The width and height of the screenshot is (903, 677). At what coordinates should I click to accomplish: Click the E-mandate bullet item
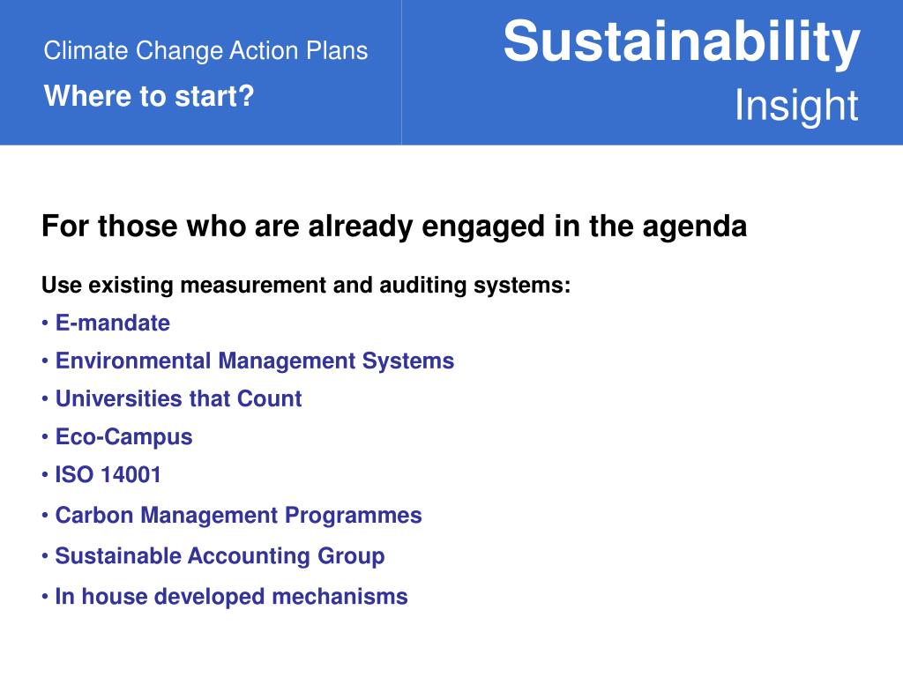click(x=112, y=323)
